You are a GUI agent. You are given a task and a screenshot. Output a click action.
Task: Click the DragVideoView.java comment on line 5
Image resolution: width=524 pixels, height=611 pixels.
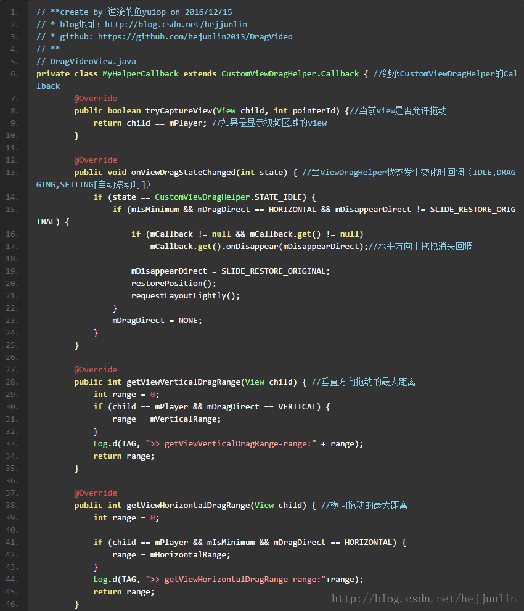tap(86, 61)
